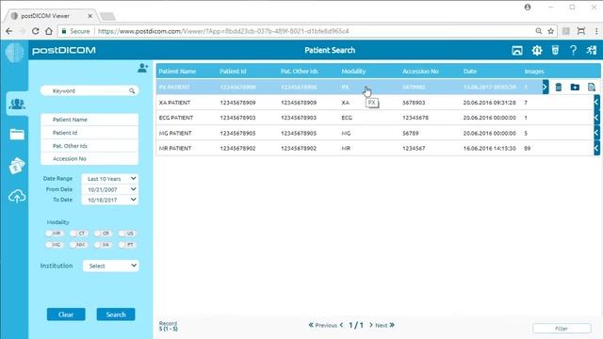The width and height of the screenshot is (603, 339).
Task: Open the viewer screen icon in header
Action: (x=517, y=50)
